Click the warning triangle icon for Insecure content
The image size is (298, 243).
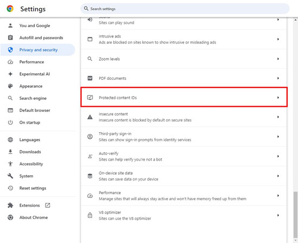[90, 117]
